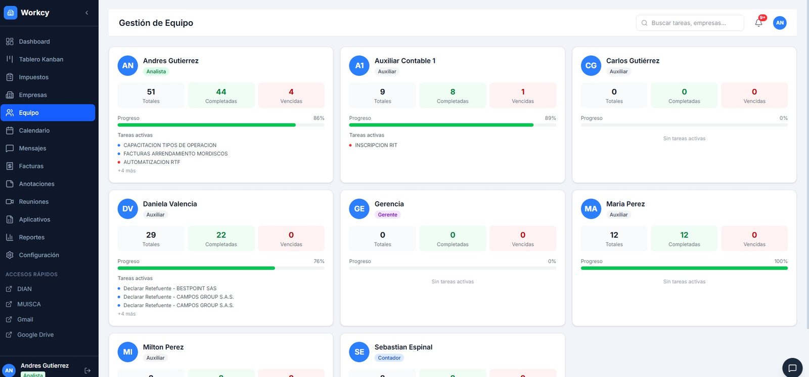This screenshot has height=377, width=809.
Task: Show more tasks for Daniela Valencia
Action: 127,314
